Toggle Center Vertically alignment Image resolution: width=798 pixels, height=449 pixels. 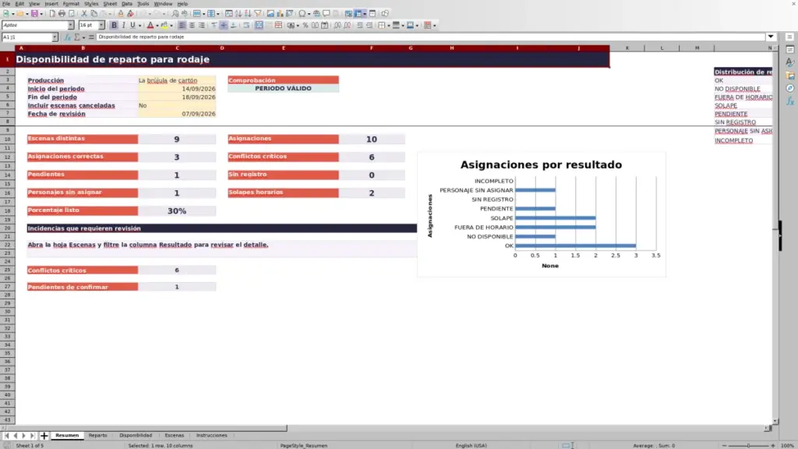click(224, 25)
